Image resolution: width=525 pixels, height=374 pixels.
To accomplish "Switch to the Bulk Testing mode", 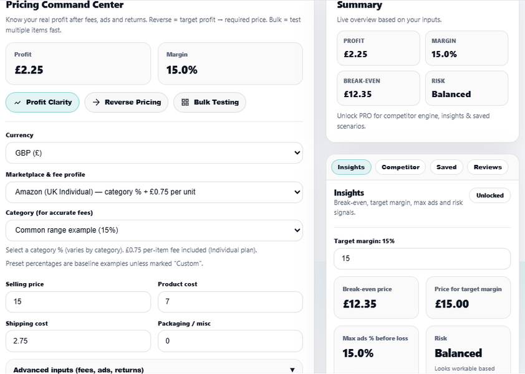I will click(210, 102).
